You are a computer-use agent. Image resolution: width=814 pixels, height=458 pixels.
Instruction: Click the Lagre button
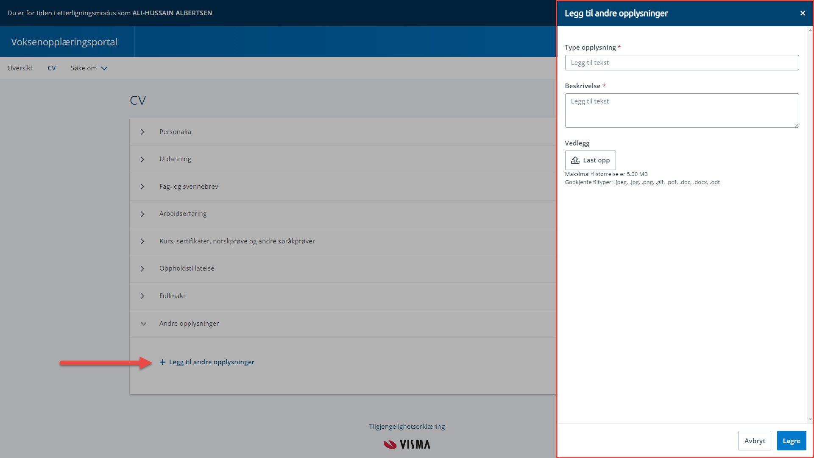pos(791,441)
